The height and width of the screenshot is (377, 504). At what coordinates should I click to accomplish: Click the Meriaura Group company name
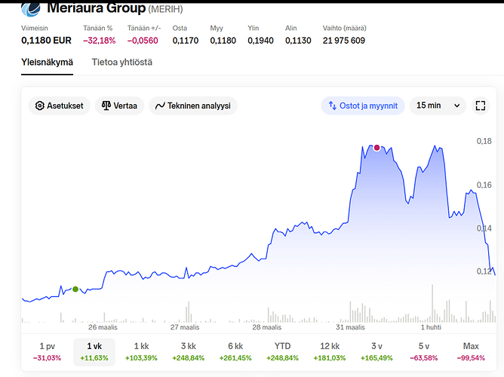[x=97, y=8]
